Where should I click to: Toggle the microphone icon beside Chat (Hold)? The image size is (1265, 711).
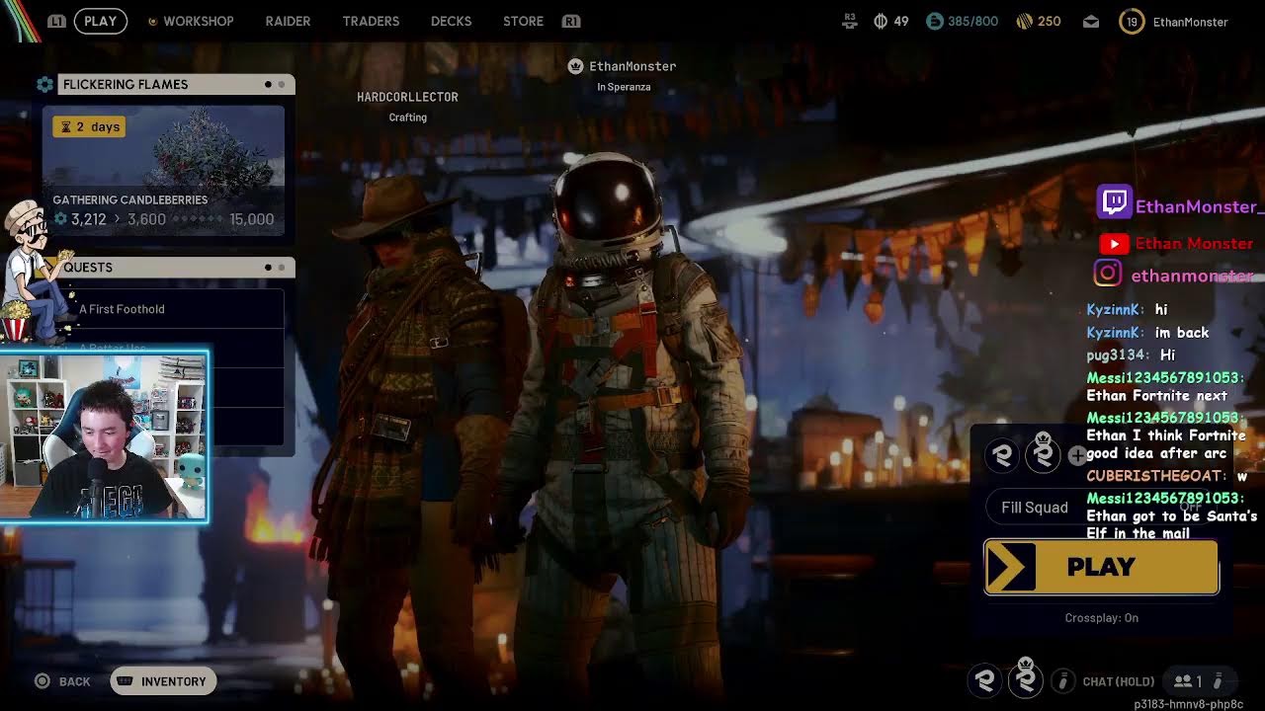(1062, 681)
